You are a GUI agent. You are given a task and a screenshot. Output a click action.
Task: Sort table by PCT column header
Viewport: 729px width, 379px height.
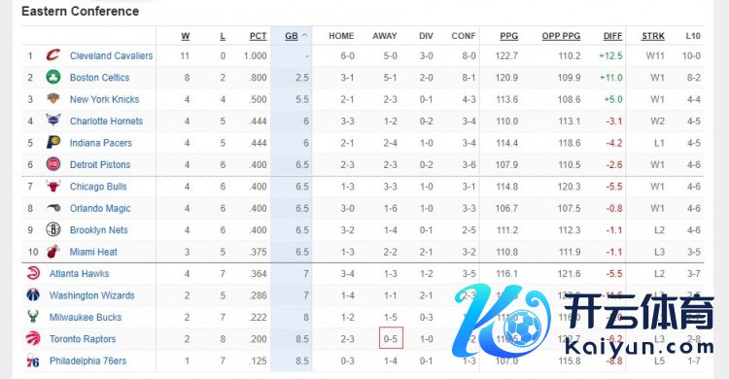(x=258, y=36)
